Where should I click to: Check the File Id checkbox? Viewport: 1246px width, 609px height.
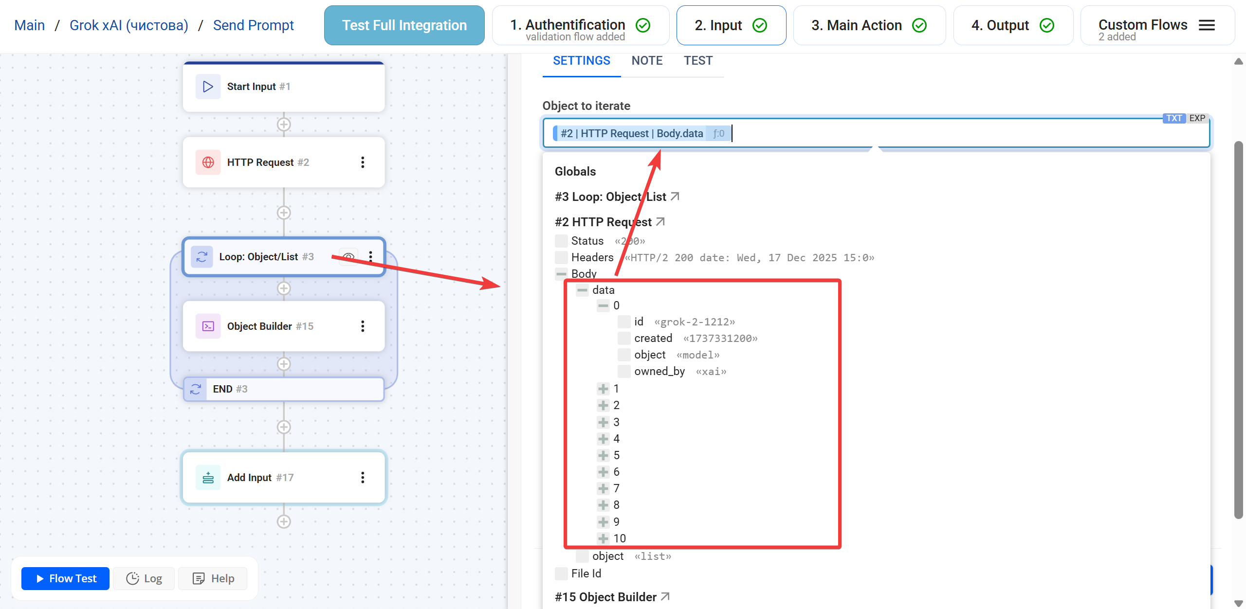click(x=561, y=573)
